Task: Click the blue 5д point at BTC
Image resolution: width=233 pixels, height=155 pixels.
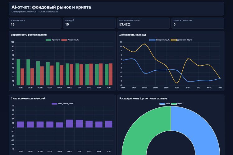Action: [199, 81]
